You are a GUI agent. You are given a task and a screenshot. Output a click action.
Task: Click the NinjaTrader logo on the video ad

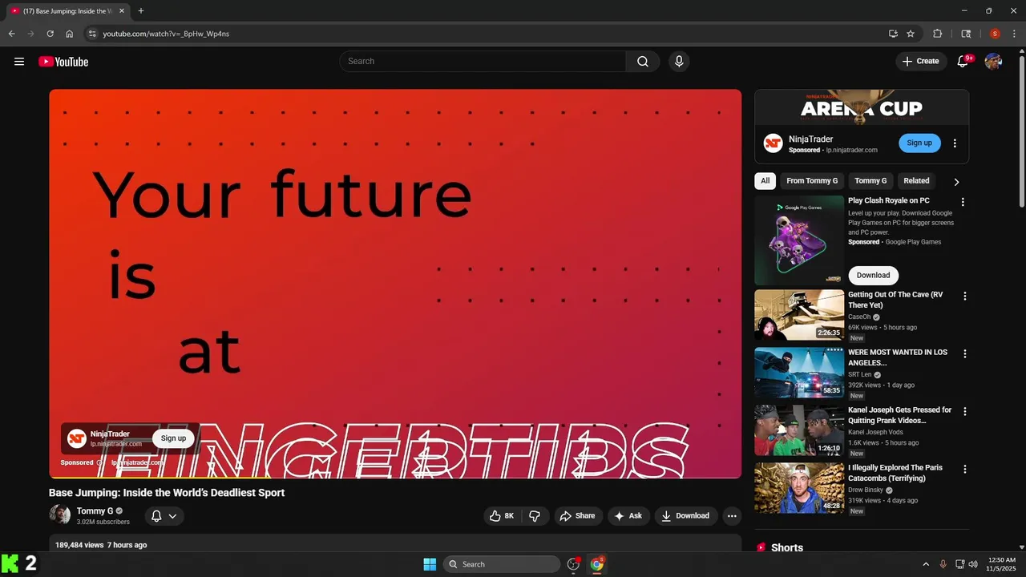pyautogui.click(x=77, y=438)
